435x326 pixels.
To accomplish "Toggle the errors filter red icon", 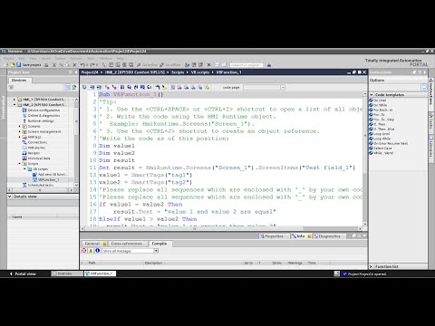I will click(x=84, y=251).
